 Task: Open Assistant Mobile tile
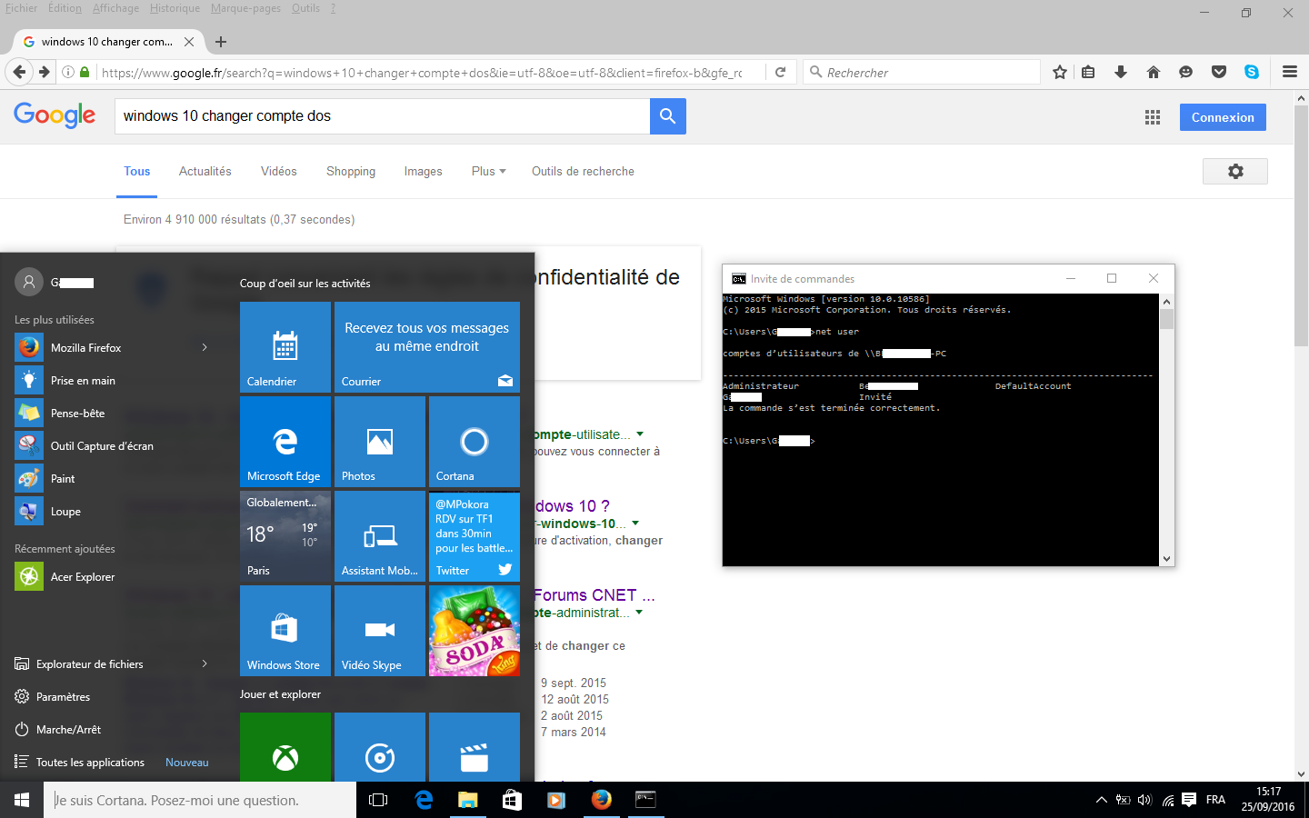tap(380, 536)
